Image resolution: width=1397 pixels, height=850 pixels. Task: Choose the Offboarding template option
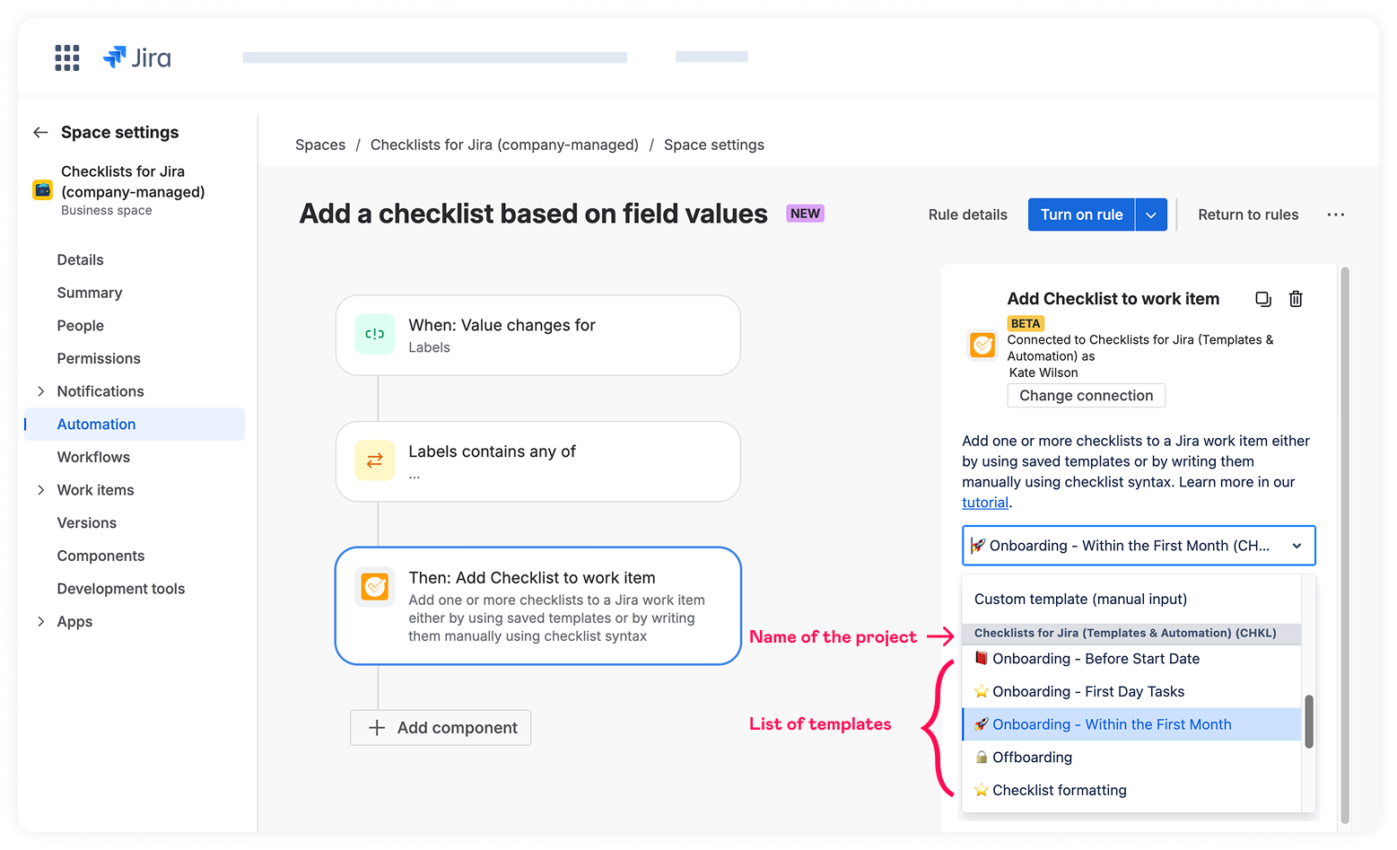click(1032, 758)
